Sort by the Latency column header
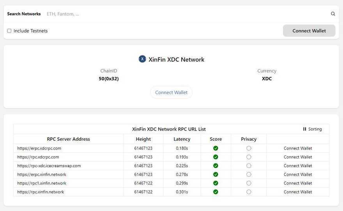Viewport: 343px width, 211px height. pyautogui.click(x=182, y=139)
